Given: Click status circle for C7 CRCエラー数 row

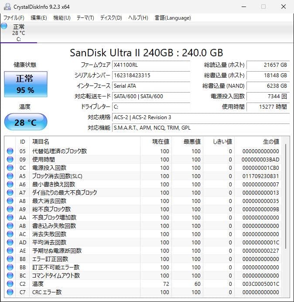Looking at the screenshot, I should point(10,292).
